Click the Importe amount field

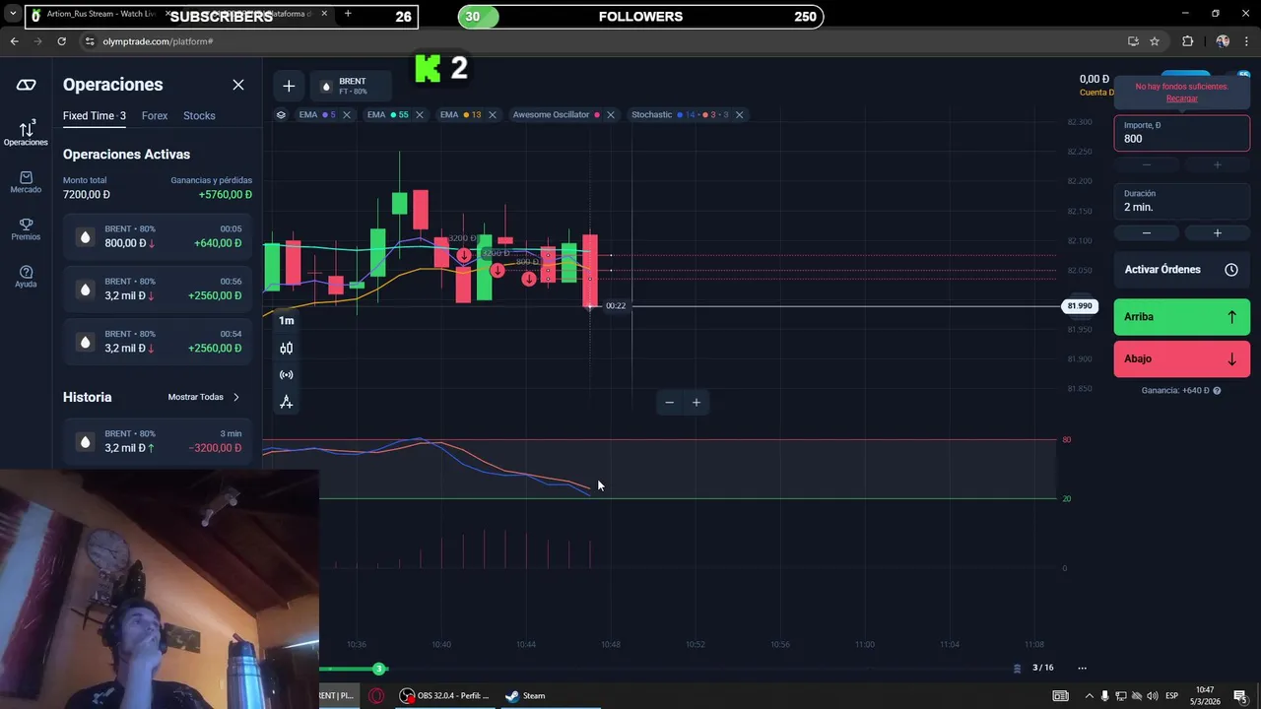point(1181,133)
